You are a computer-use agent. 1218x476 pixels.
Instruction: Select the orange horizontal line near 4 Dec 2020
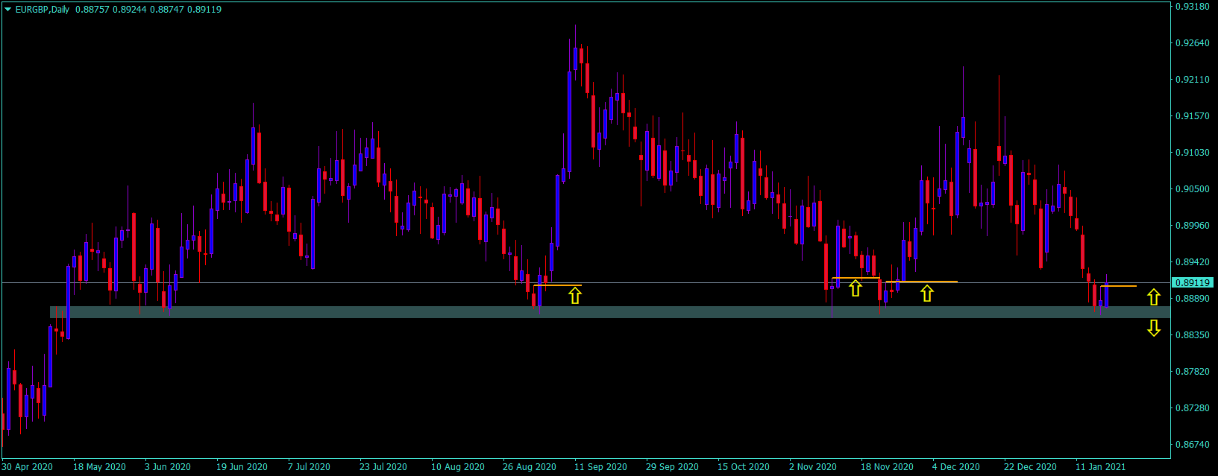(921, 282)
